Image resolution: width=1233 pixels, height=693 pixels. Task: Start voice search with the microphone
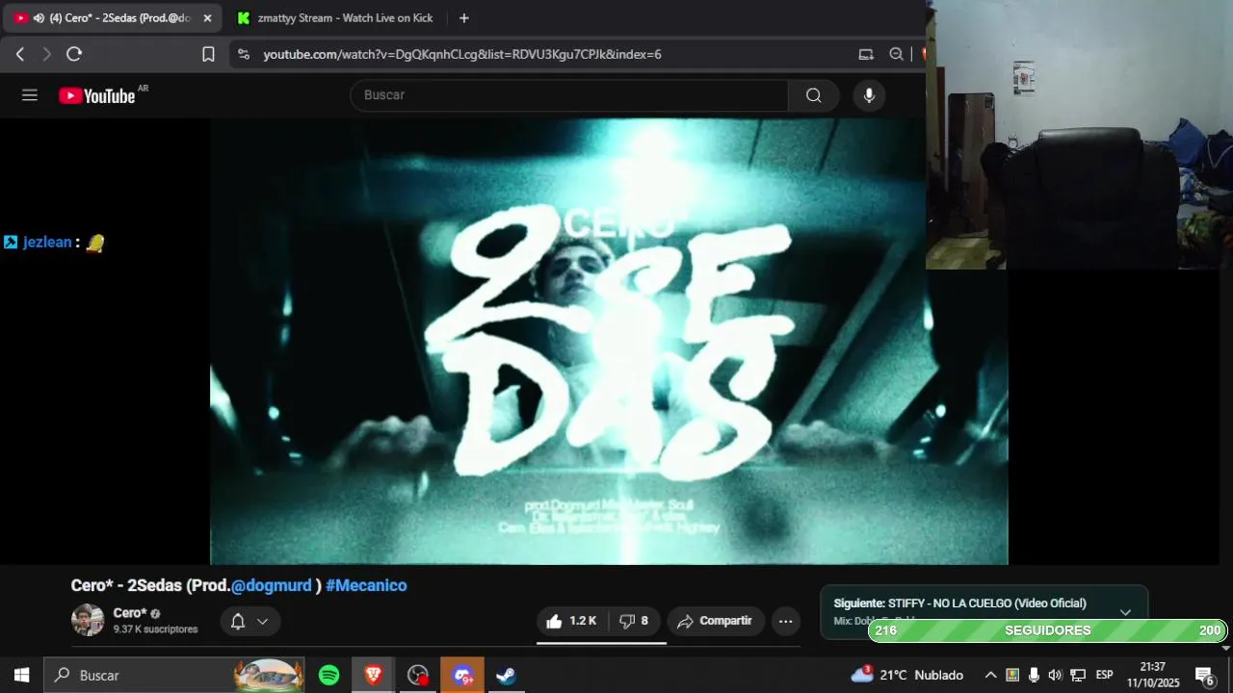click(x=869, y=95)
